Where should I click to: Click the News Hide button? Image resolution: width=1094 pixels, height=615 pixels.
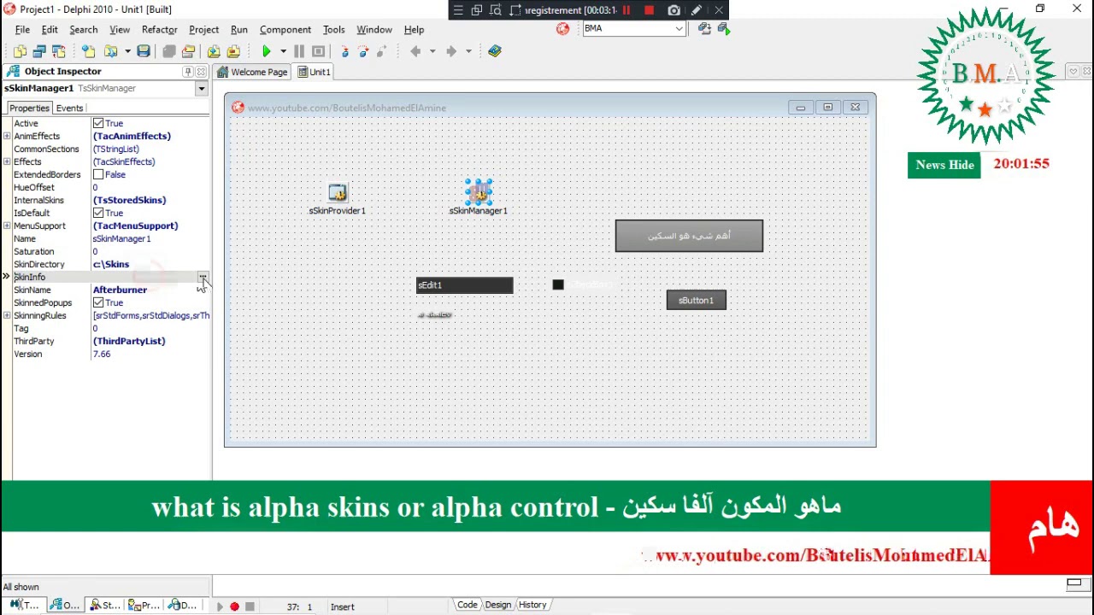tap(944, 165)
